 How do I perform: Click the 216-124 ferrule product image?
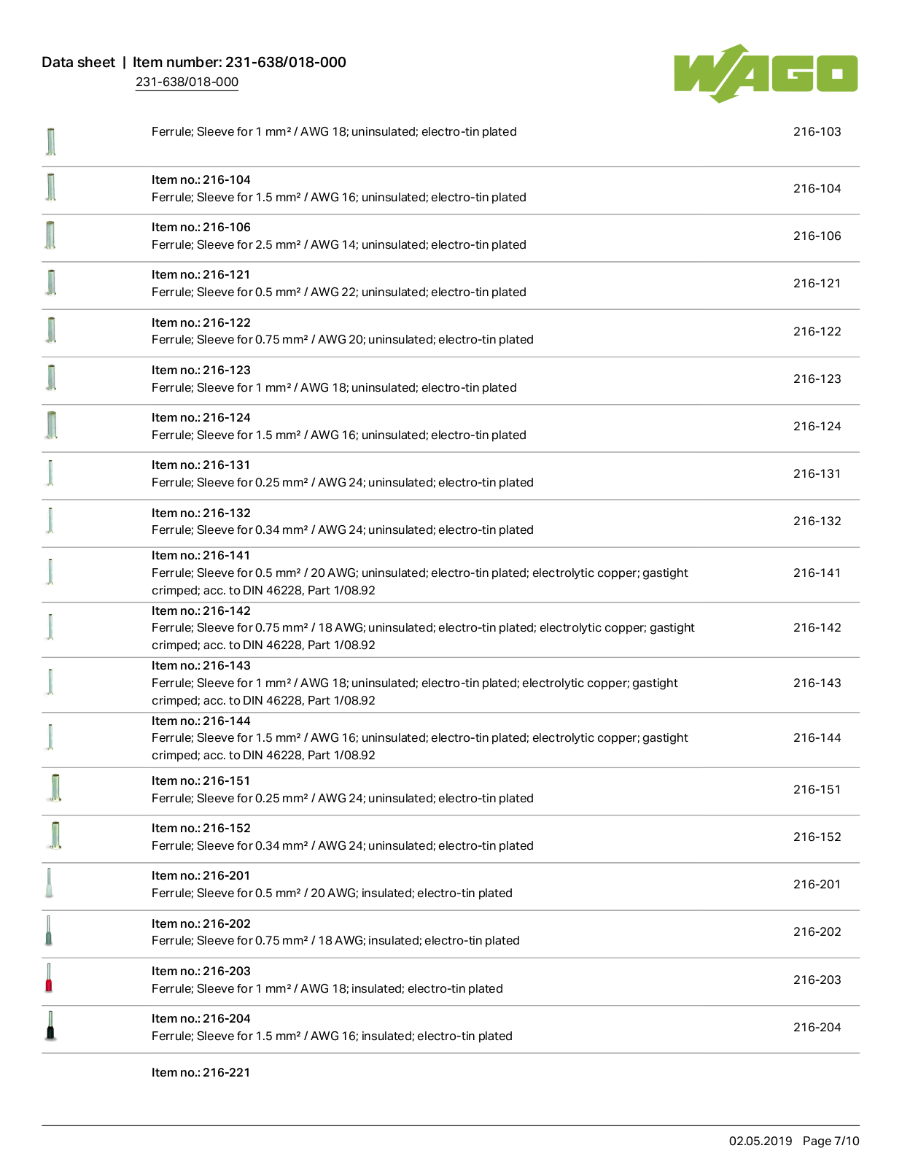coord(51,425)
